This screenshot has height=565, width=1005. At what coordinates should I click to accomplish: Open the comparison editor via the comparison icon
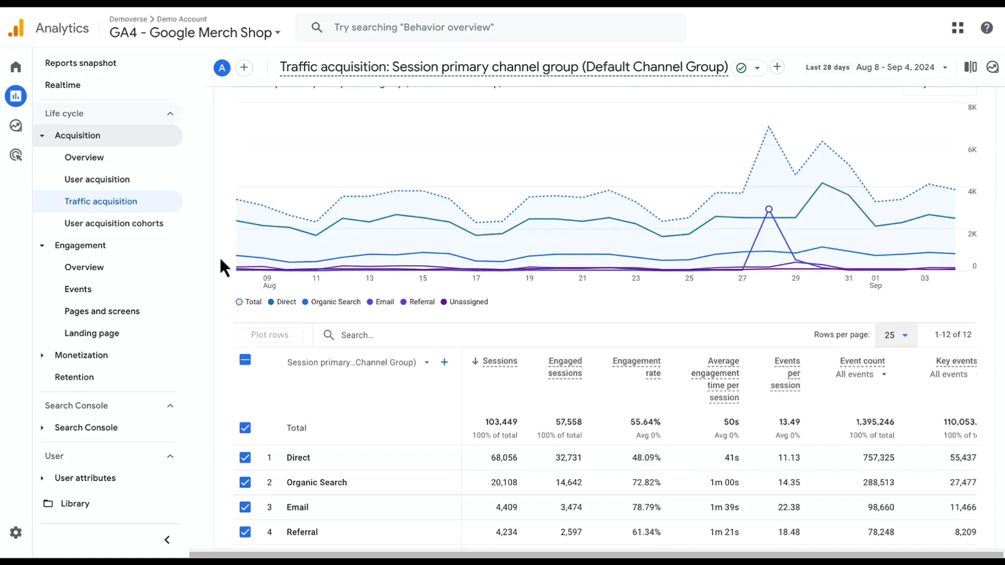point(970,67)
